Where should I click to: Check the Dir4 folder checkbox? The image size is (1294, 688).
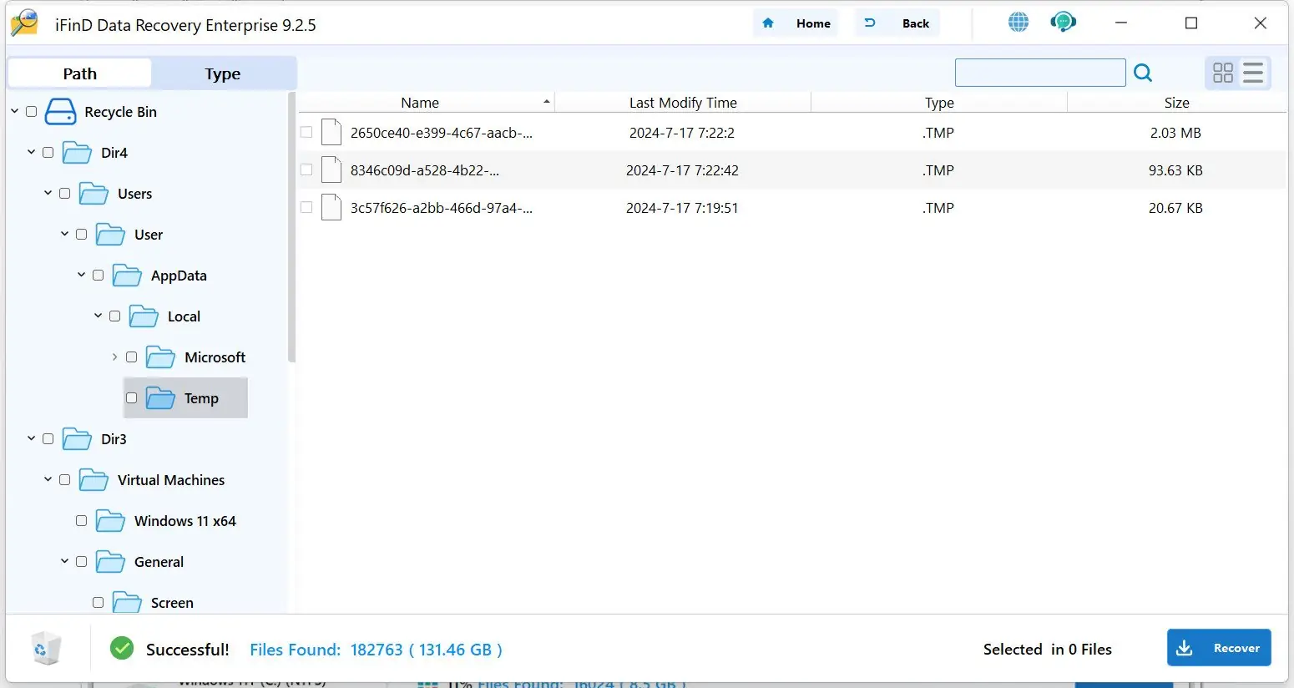tap(48, 153)
